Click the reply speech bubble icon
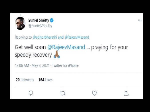Screen dimensions: 150x112 31,93
